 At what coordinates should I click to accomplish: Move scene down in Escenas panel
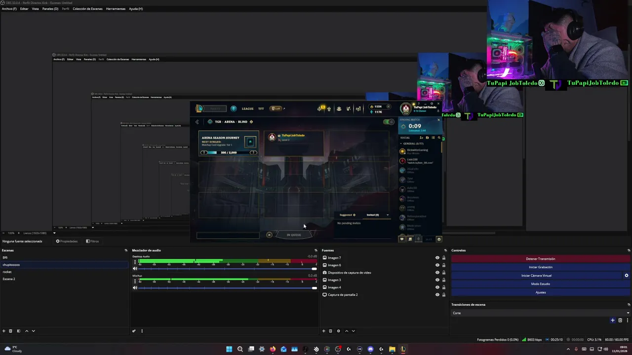[34, 331]
